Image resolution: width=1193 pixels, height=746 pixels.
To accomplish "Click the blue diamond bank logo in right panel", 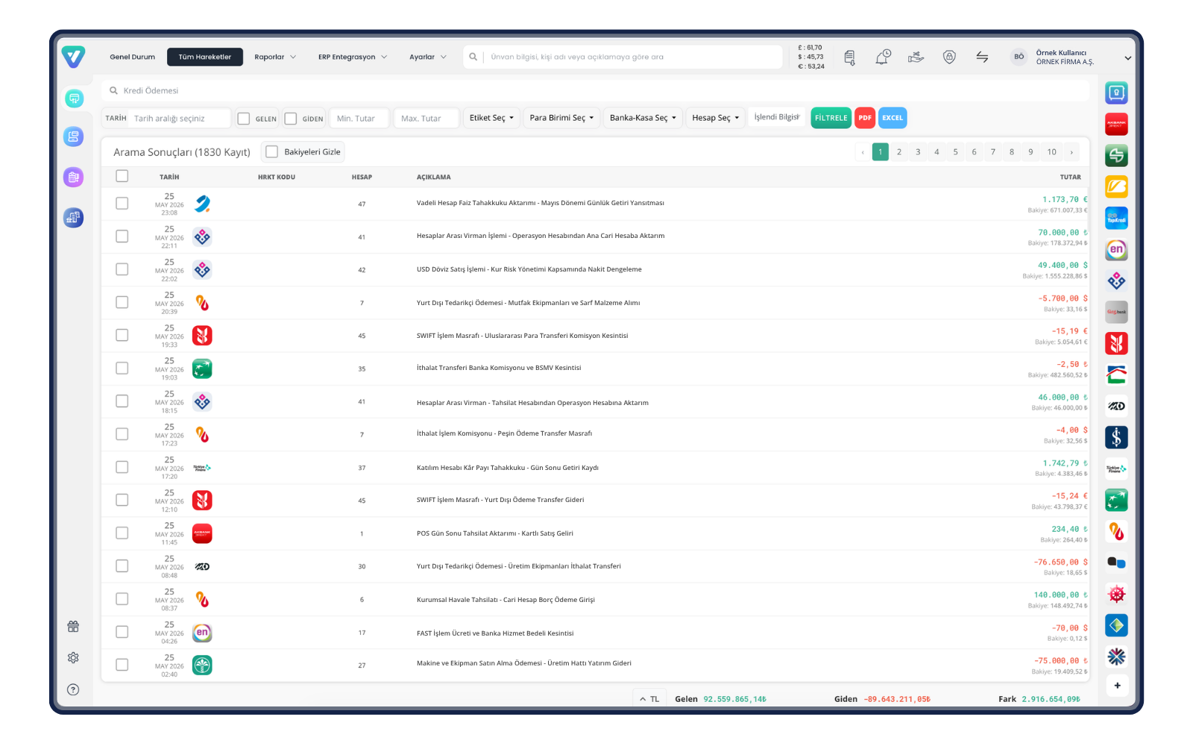I will click(1116, 625).
